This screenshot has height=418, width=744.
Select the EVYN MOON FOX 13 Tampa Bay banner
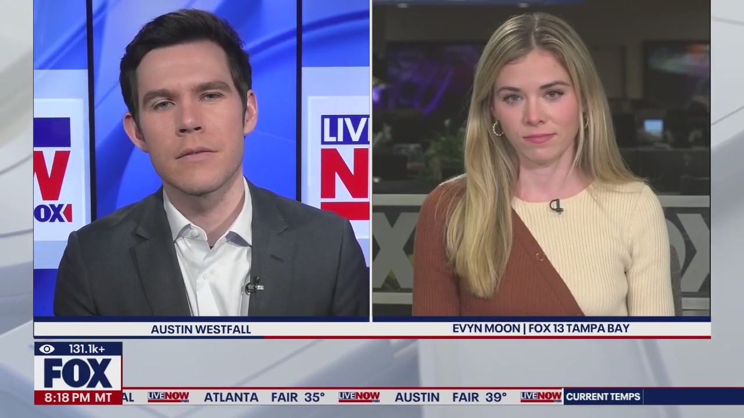(541, 329)
